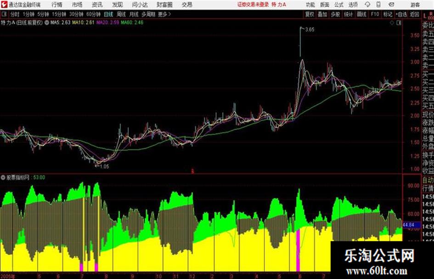This screenshot has height=279, width=434.
Task: Select the MA20: 2.59 indicator label
Action: pyautogui.click(x=107, y=22)
